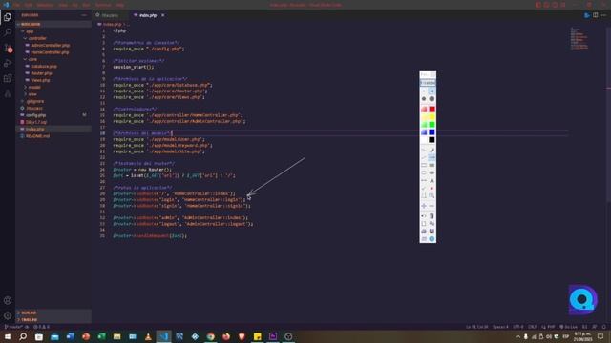Click the split editor icon

(596, 15)
